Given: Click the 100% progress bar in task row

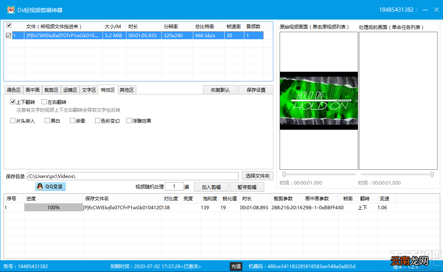Looking at the screenshot, I should (53, 207).
